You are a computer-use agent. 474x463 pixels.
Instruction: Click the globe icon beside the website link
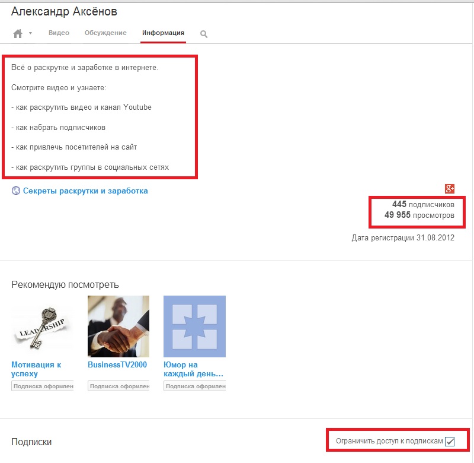point(16,191)
